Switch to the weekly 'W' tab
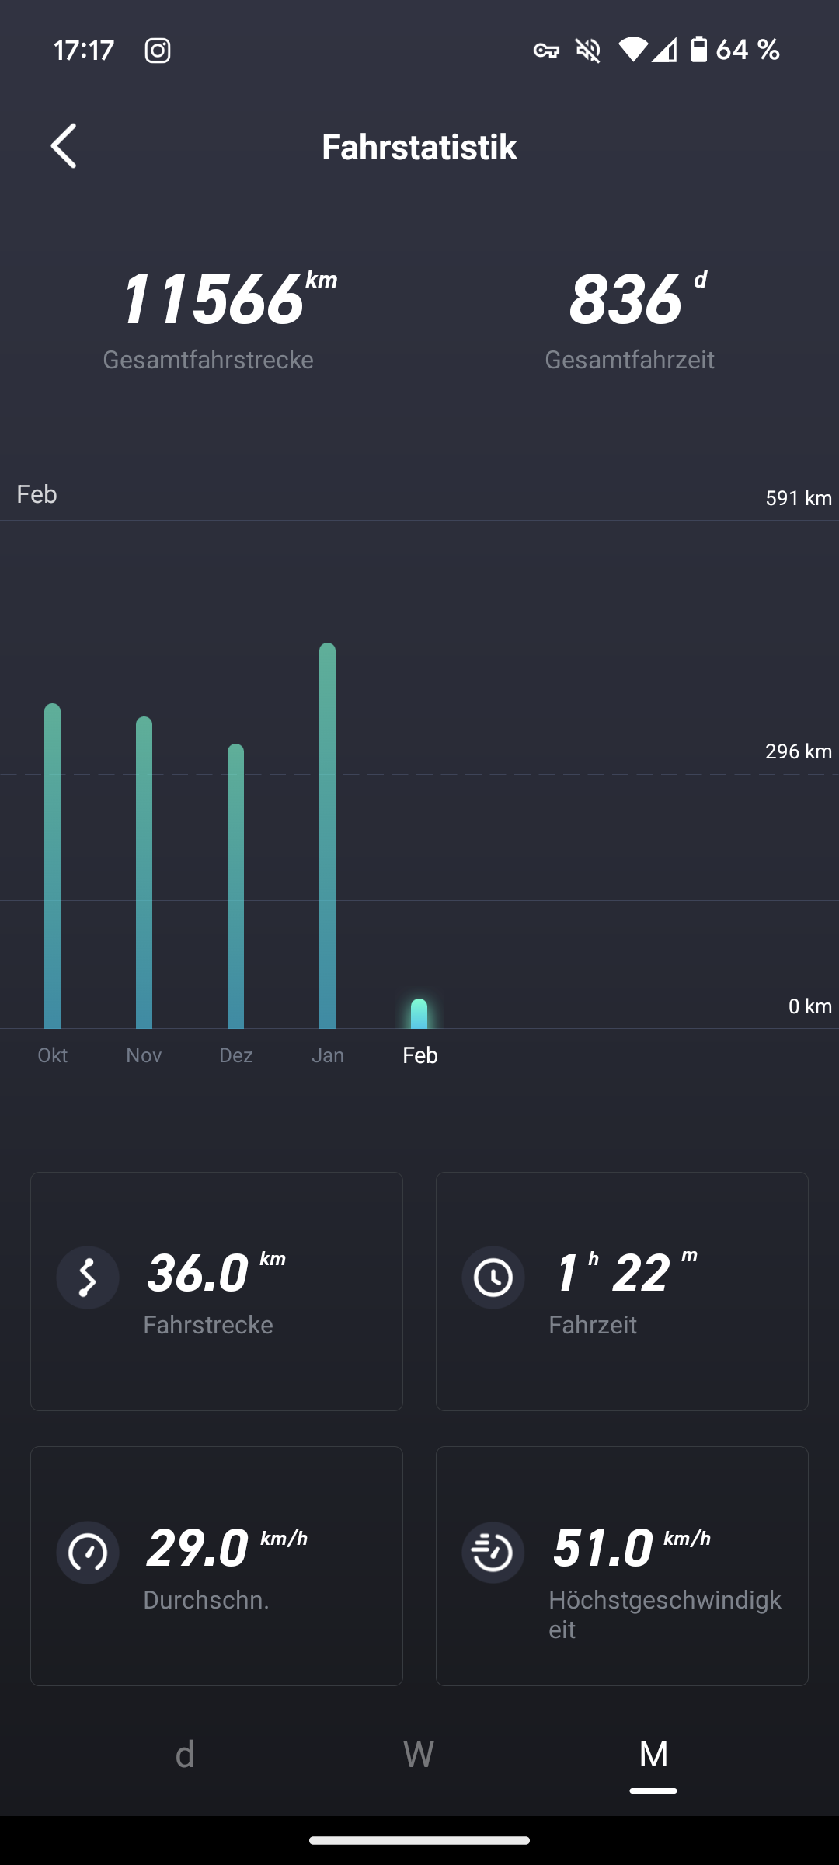This screenshot has width=839, height=1865. pos(419,1755)
